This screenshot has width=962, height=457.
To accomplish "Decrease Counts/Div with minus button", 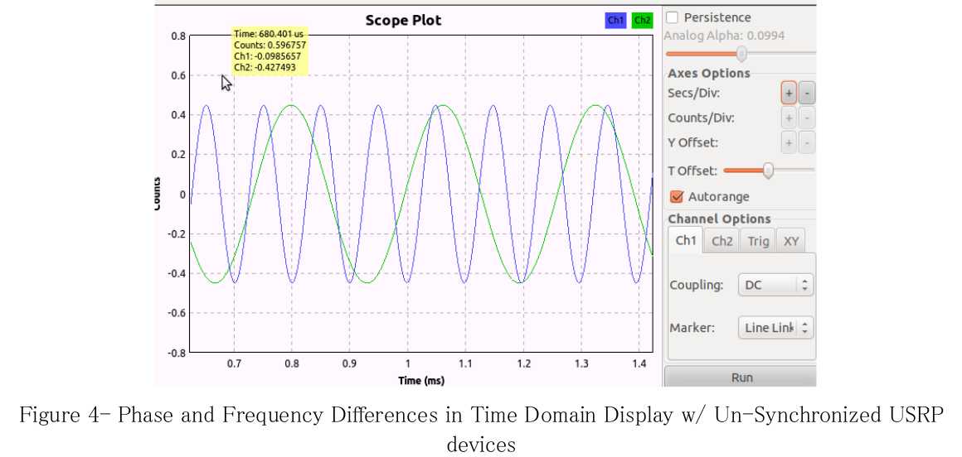I will pos(808,118).
